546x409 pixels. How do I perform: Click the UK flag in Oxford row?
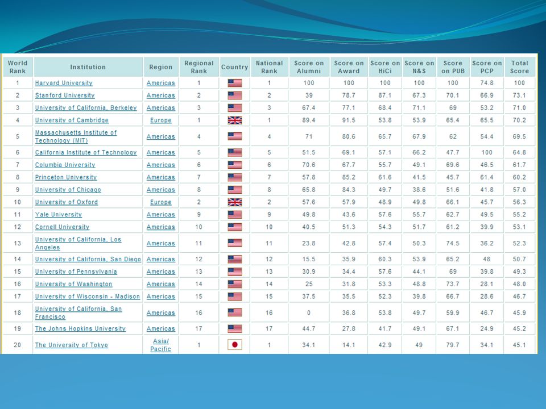pos(235,202)
